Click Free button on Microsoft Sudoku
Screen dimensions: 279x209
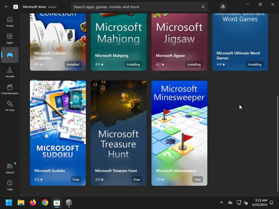pos(76,180)
